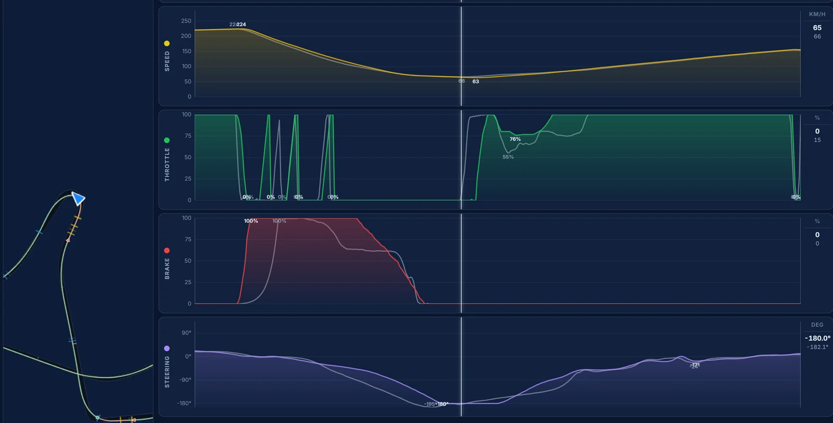The width and height of the screenshot is (833, 423).
Task: Select the SPEED chart label
Action: coord(167,61)
